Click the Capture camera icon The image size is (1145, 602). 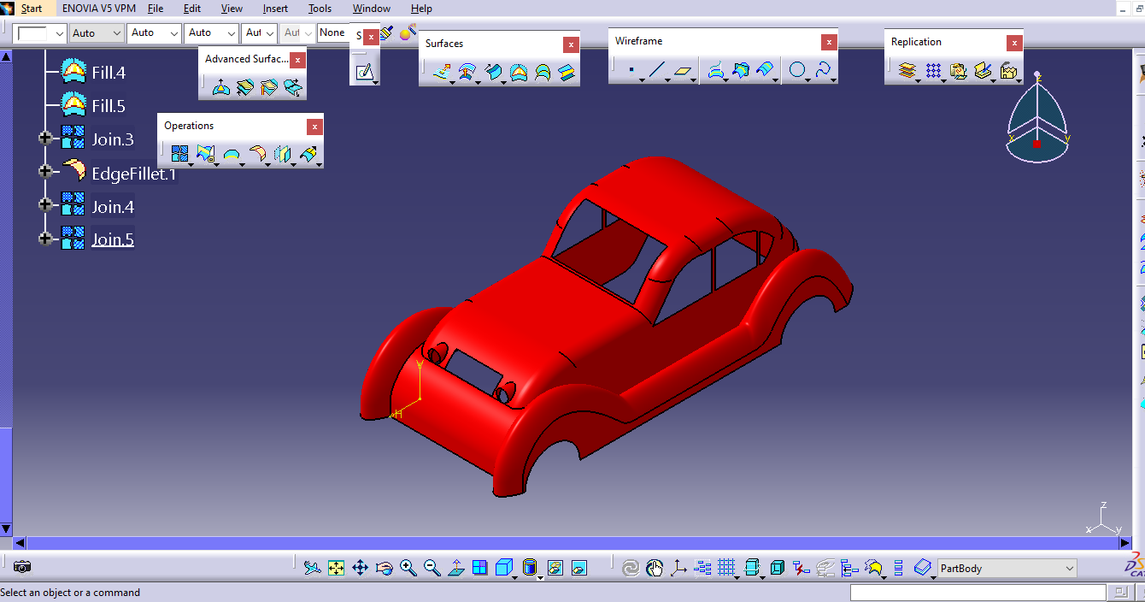point(22,566)
